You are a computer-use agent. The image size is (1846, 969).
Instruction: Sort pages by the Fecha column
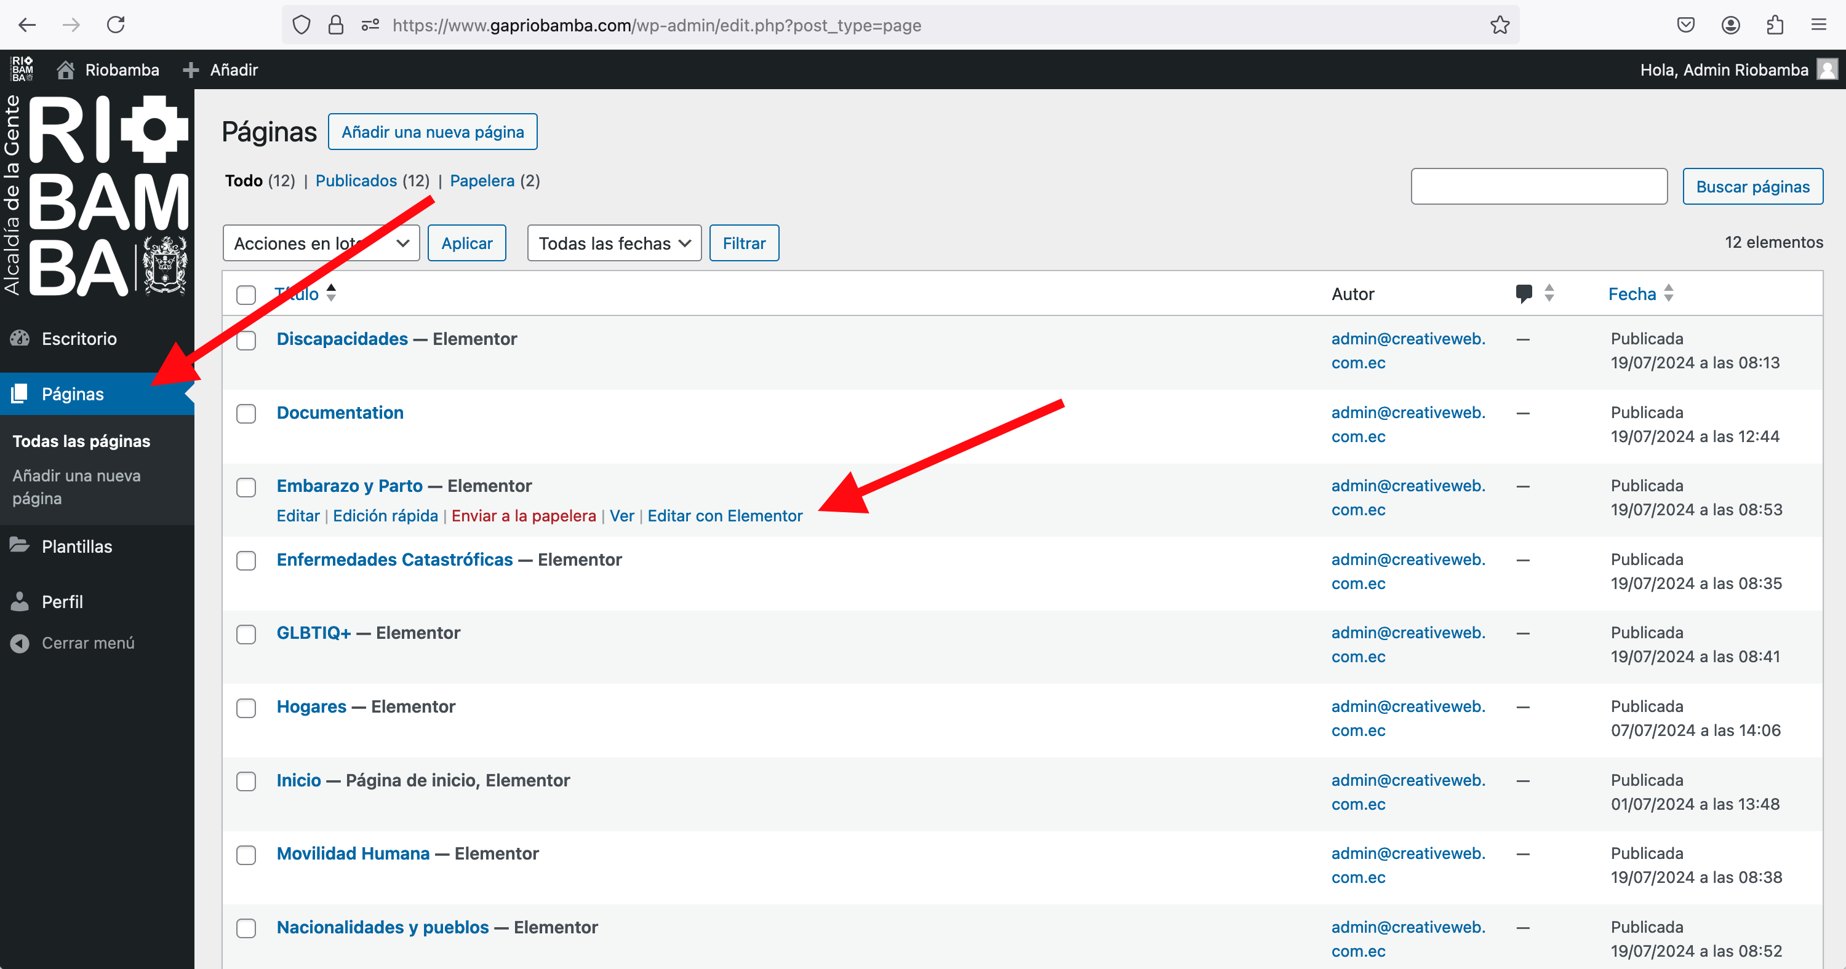[x=1632, y=294]
